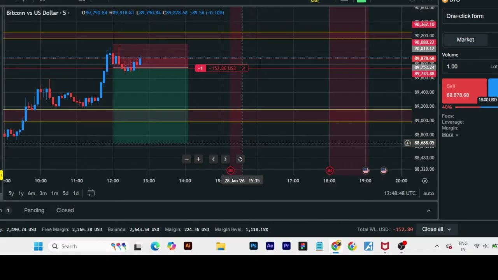Open Figma from the taskbar
498x280 pixels.
(x=303, y=247)
